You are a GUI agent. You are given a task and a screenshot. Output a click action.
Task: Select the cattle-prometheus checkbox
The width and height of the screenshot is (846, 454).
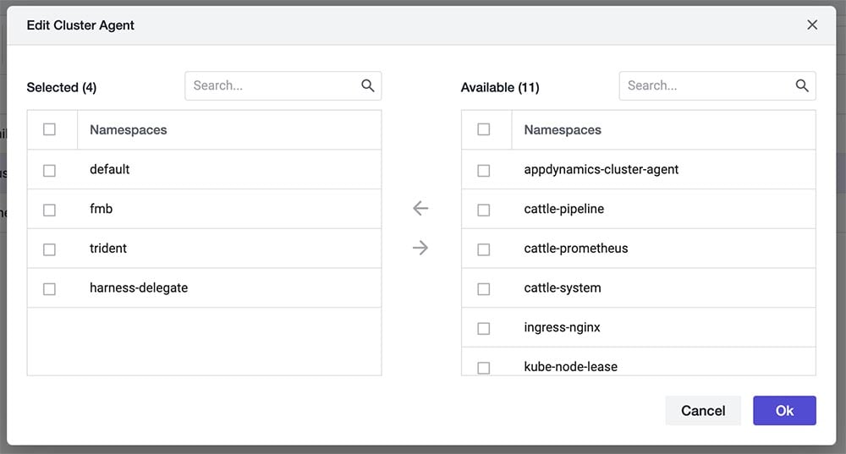pos(483,249)
